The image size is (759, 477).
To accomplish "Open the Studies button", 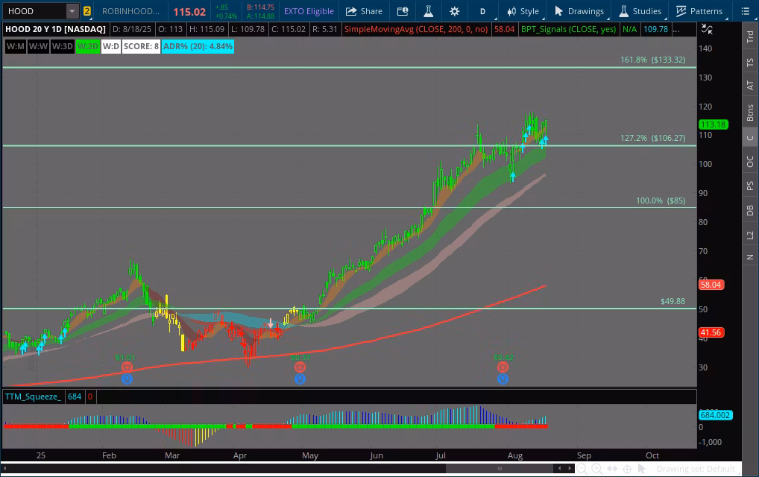I will (640, 11).
